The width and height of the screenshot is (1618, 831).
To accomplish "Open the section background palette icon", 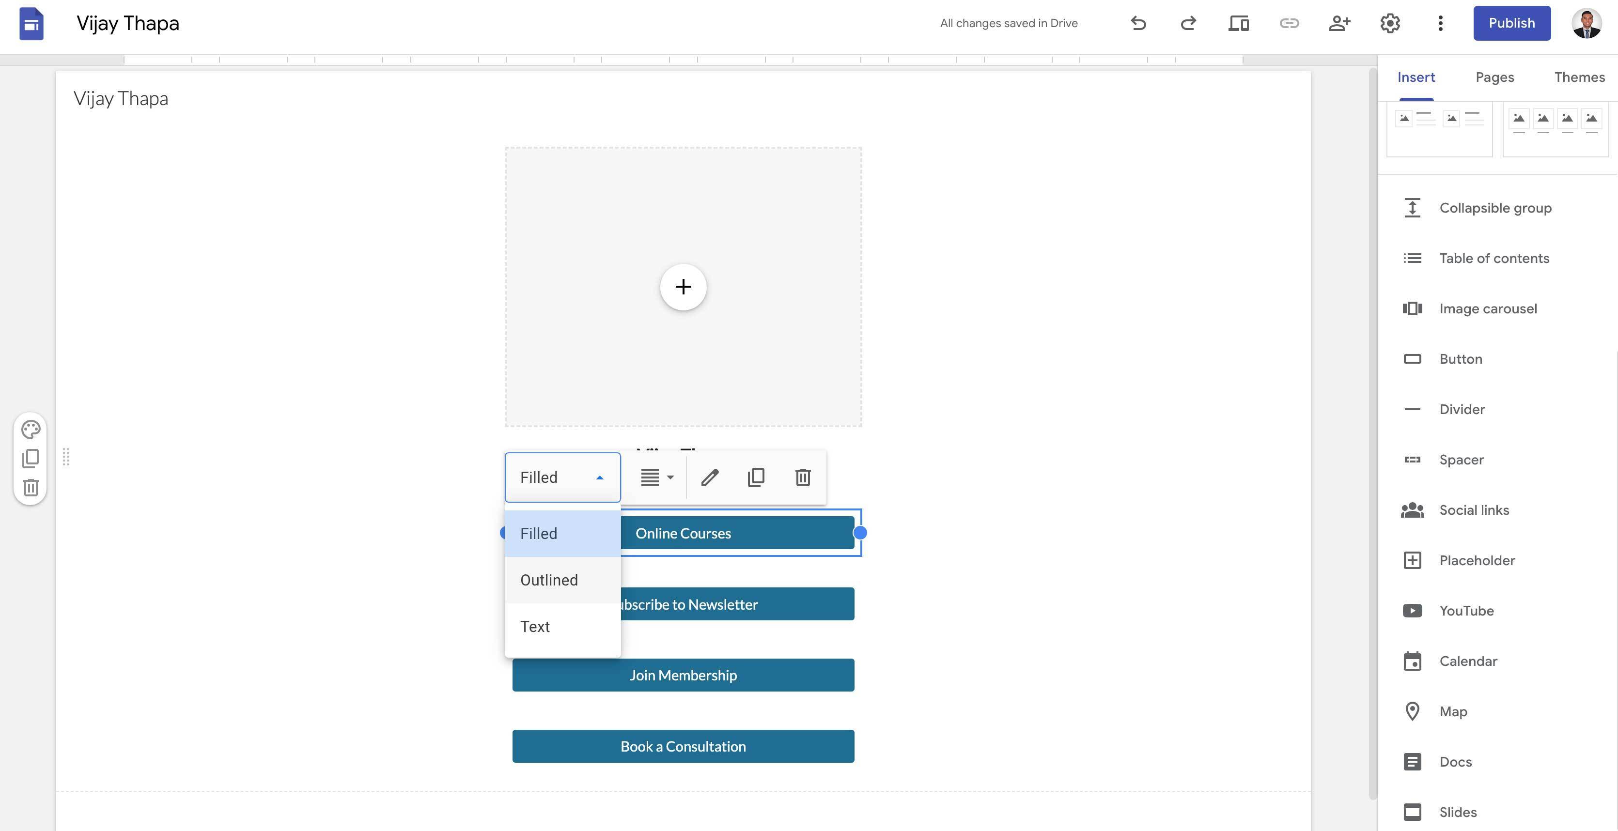I will (x=31, y=430).
